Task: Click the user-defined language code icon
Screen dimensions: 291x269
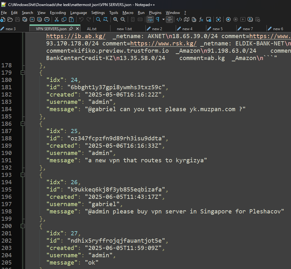Action: point(179,19)
